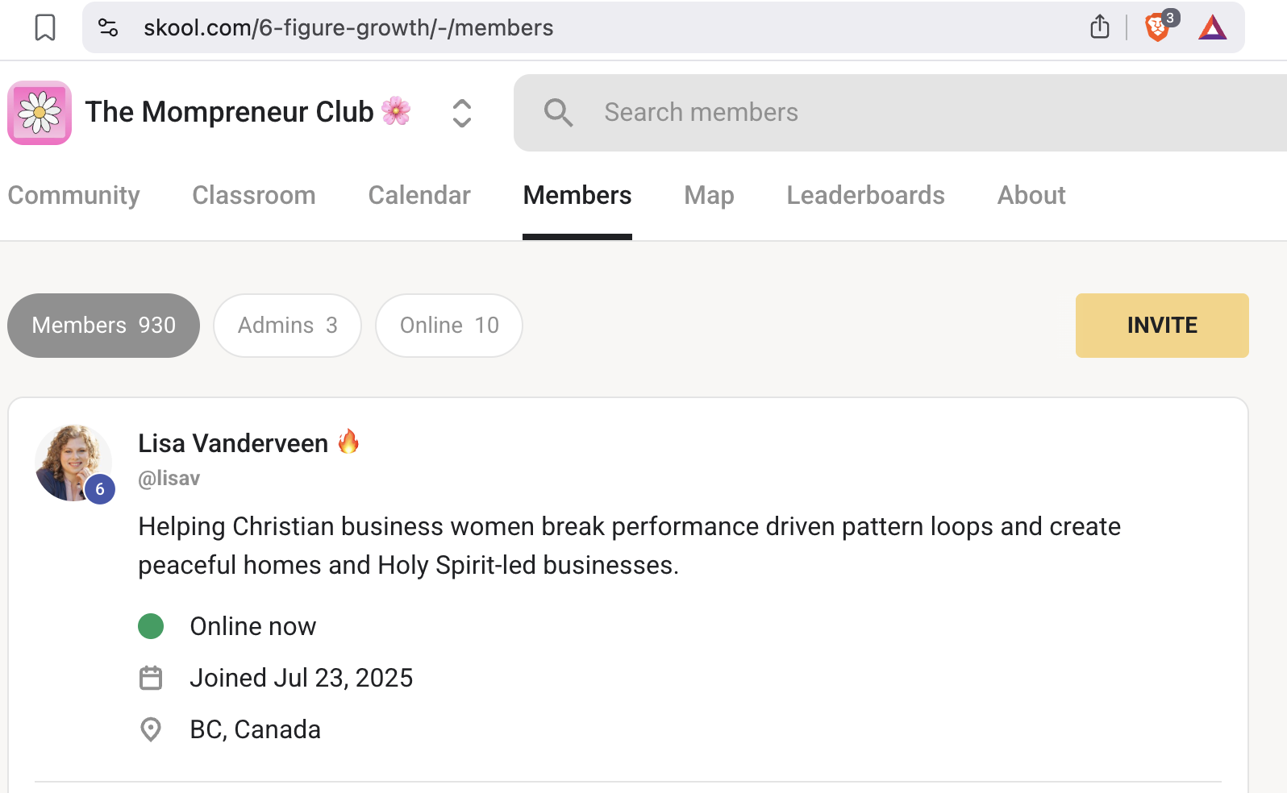
Task: Click the bookmark icon in browser toolbar
Action: [45, 27]
